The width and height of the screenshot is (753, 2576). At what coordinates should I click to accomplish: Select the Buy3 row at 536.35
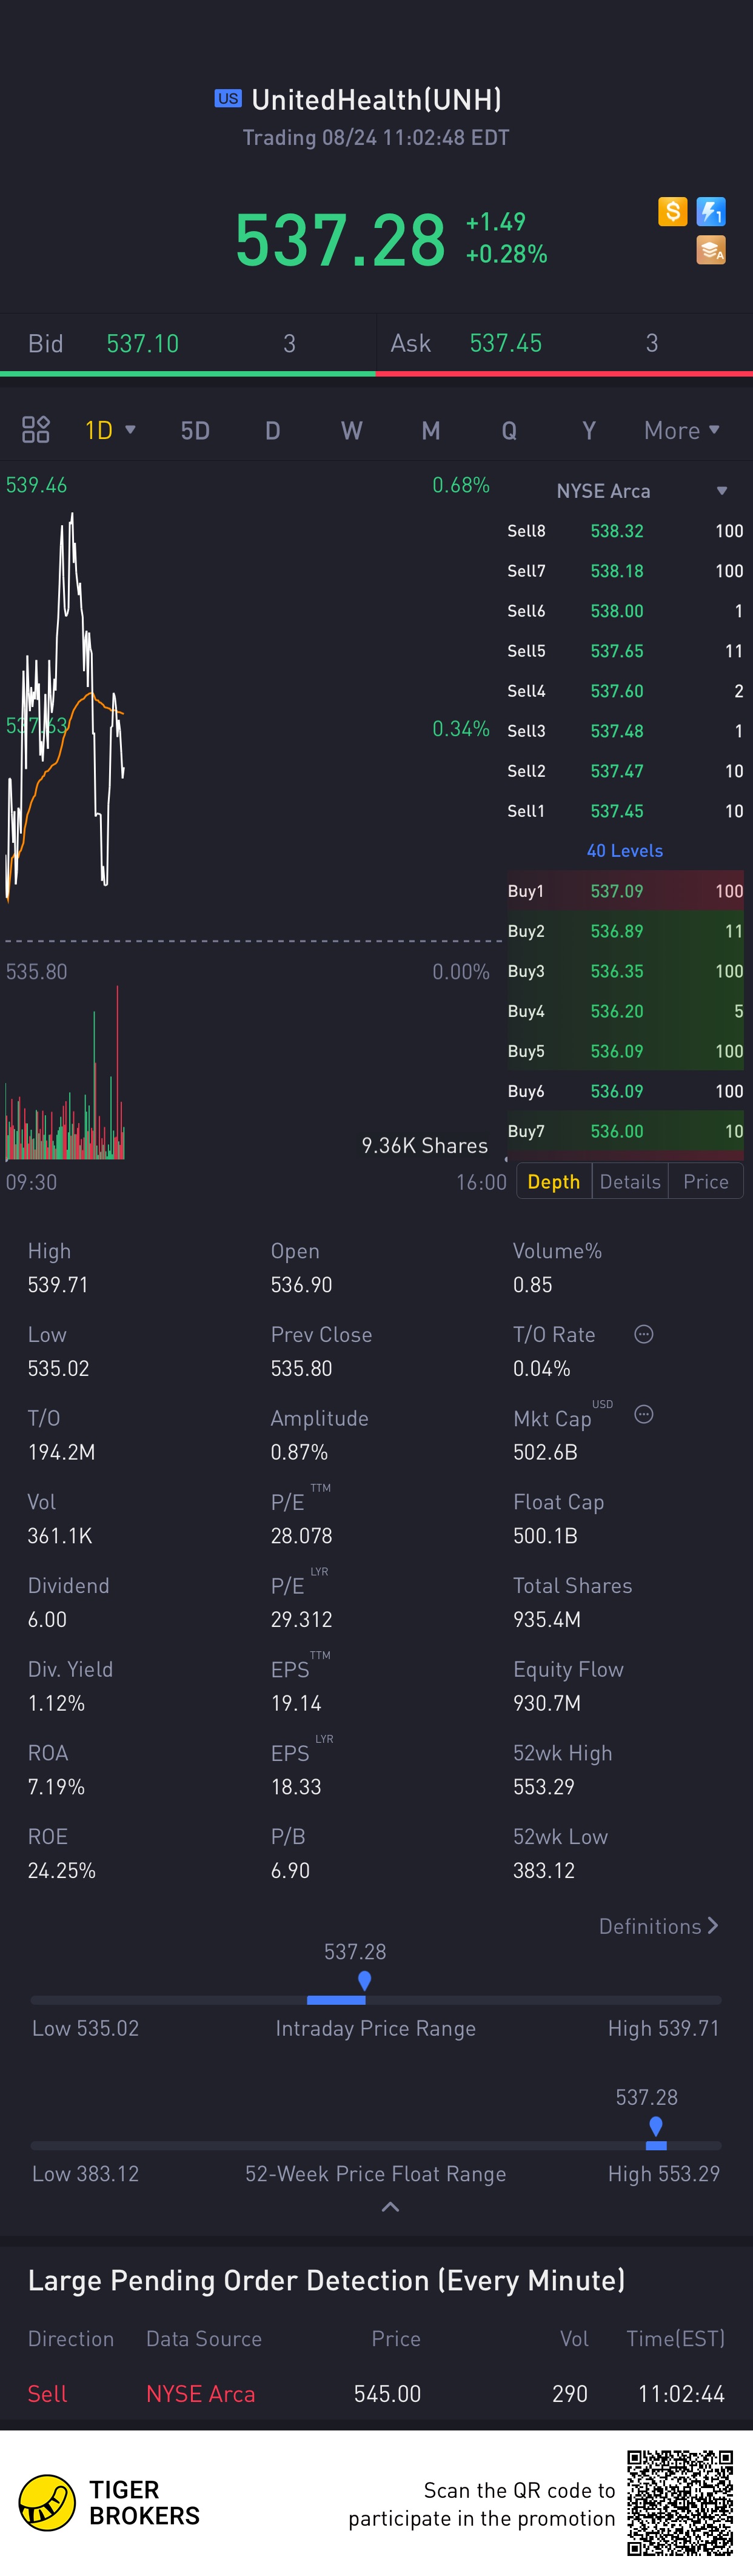tap(625, 971)
